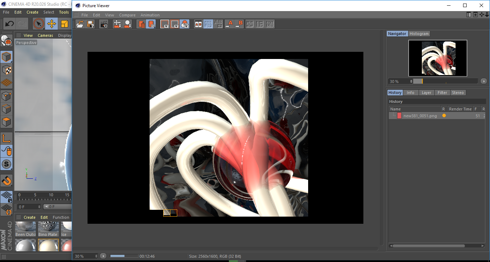The width and height of the screenshot is (490, 262).
Task: Toggle the Enable Snap magnet icon
Action: coord(6,181)
